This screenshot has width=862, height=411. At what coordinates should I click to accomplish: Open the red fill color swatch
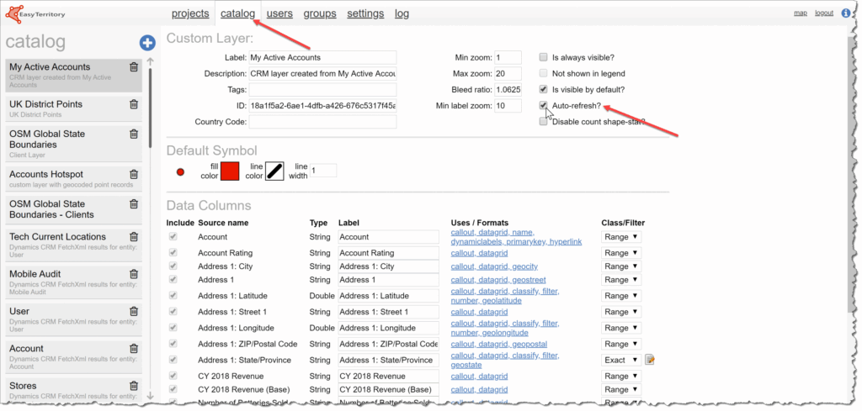(x=230, y=171)
